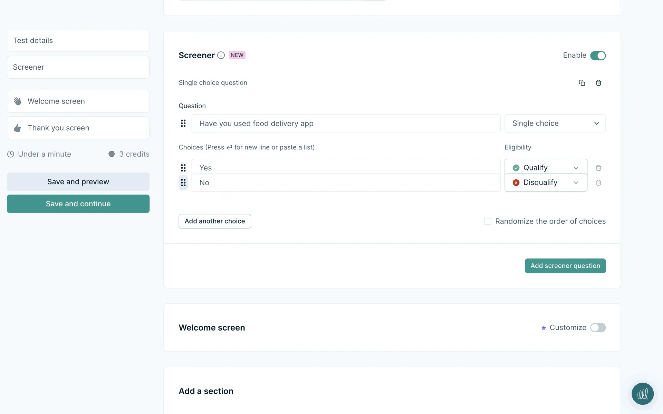Image resolution: width=663 pixels, height=414 pixels.
Task: Open the Single choice question type dropdown
Action: pos(555,124)
